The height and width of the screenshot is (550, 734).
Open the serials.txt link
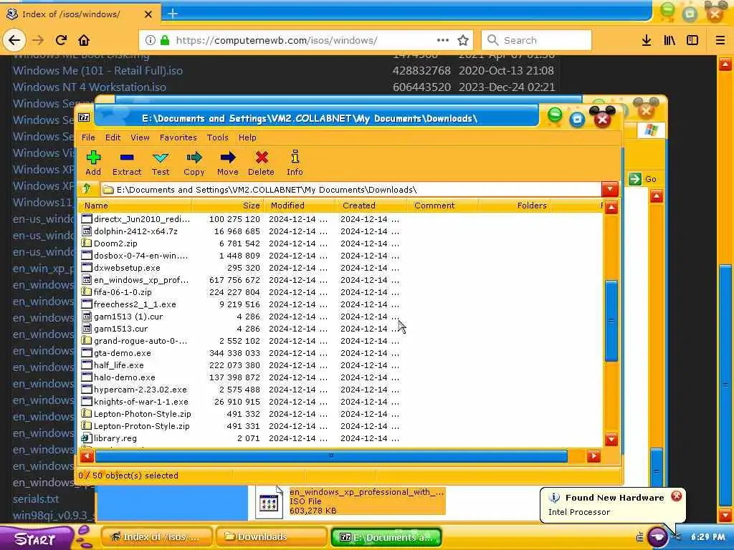(36, 499)
